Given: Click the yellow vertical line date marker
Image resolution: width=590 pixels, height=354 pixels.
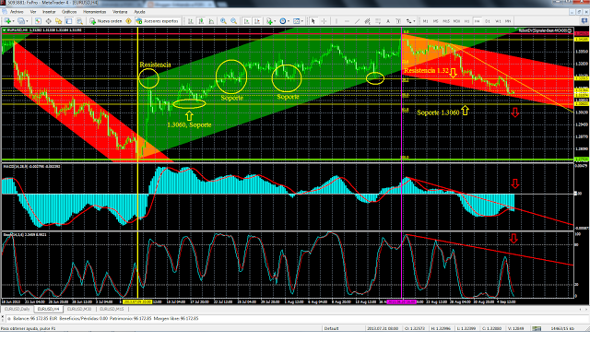Looking at the screenshot, I should pyautogui.click(x=137, y=301).
